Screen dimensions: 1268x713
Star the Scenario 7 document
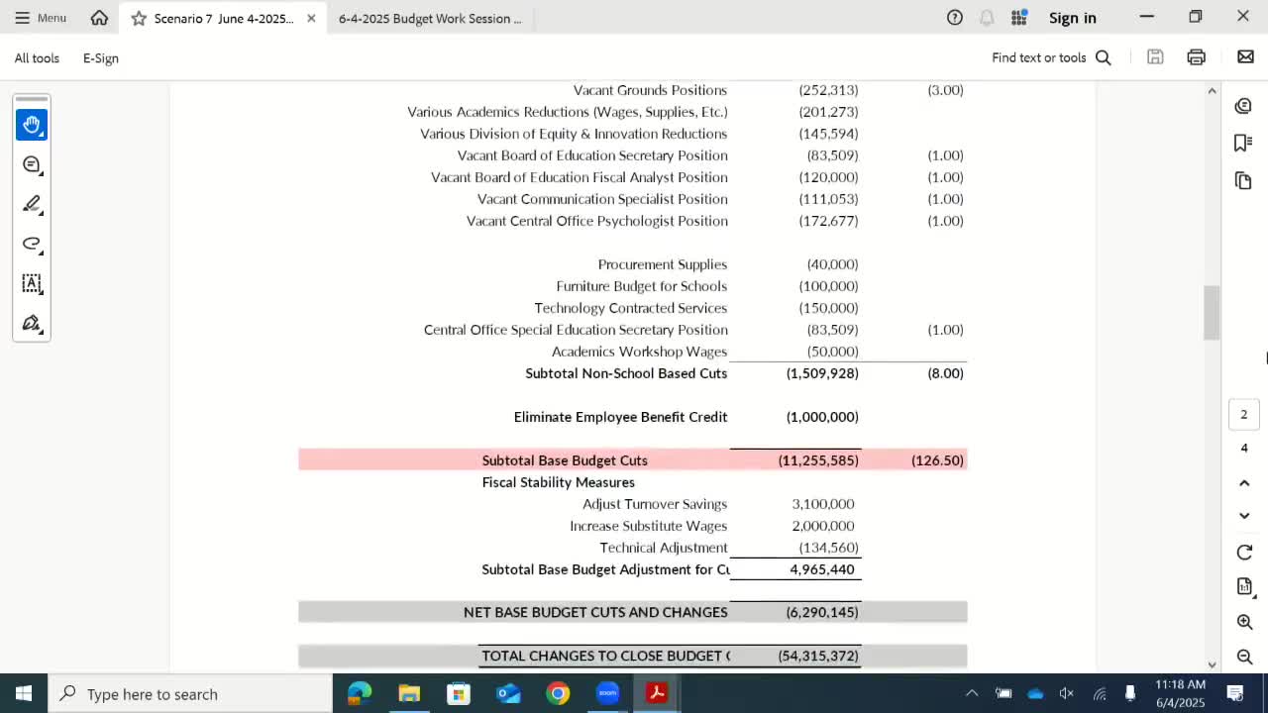point(139,18)
